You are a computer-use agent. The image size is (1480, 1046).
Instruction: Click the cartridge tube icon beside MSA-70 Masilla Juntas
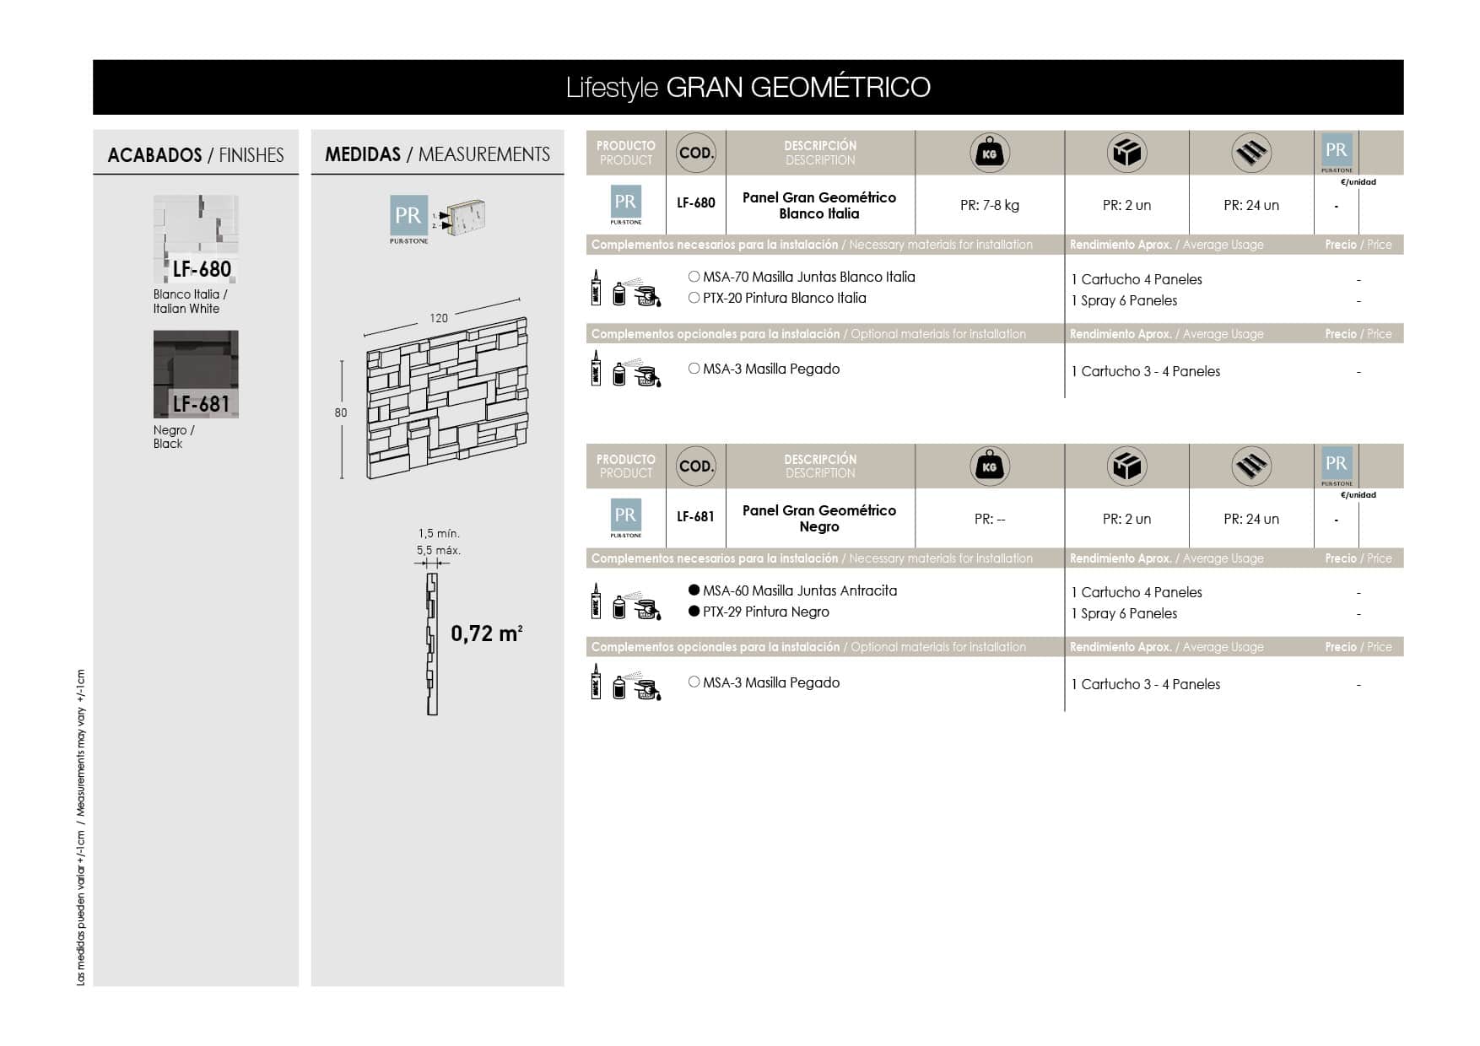(596, 288)
